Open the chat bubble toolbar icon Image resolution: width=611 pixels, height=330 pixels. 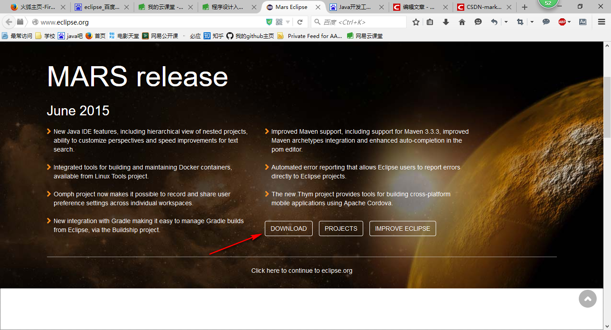coord(546,22)
